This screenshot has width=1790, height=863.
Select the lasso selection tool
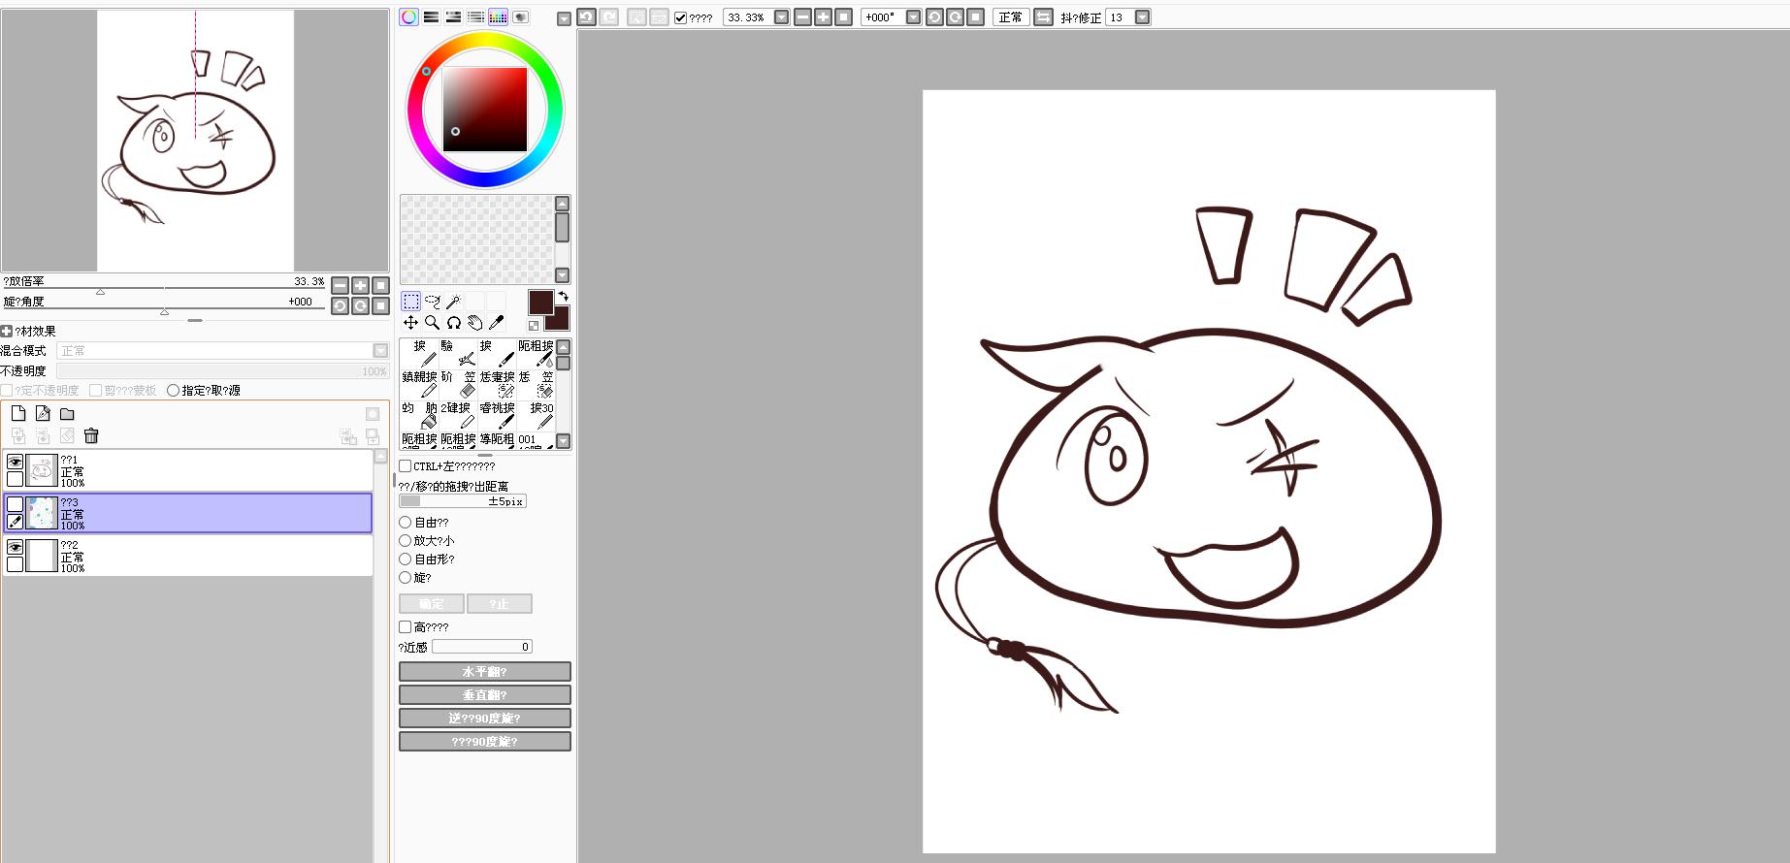(x=433, y=302)
